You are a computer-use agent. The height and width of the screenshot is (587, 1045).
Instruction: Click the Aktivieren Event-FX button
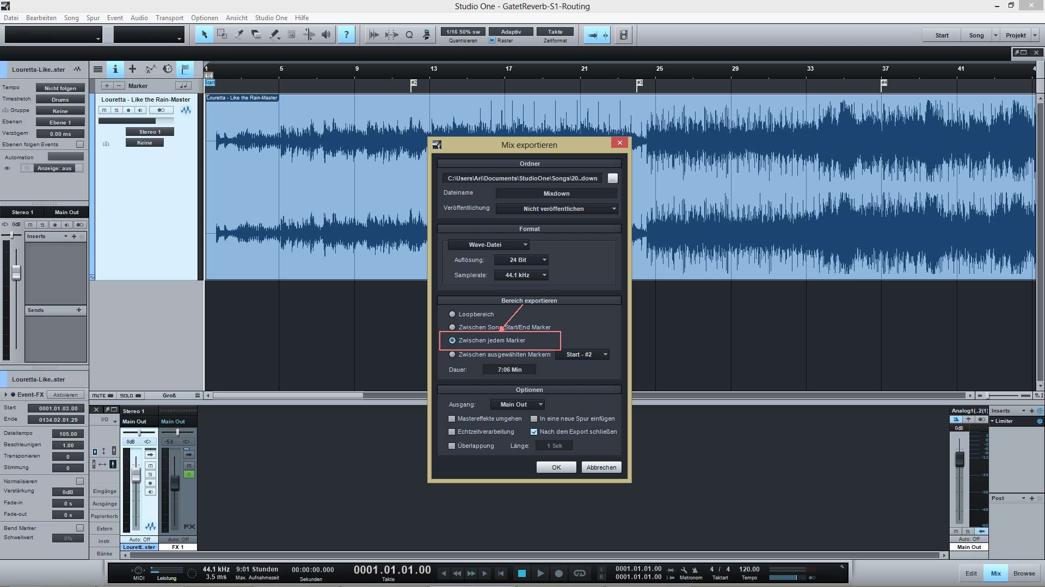pyautogui.click(x=65, y=395)
